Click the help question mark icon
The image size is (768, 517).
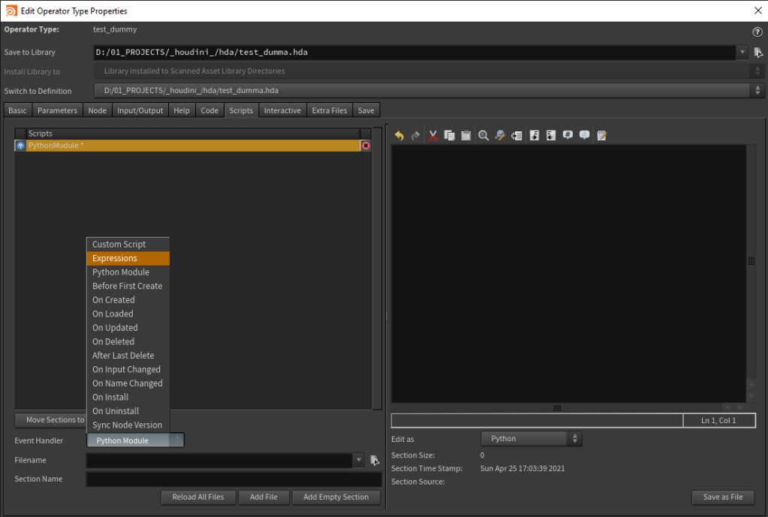point(757,32)
